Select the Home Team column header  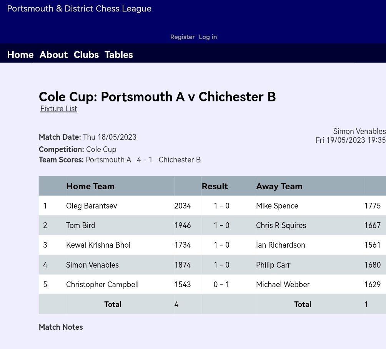(90, 186)
